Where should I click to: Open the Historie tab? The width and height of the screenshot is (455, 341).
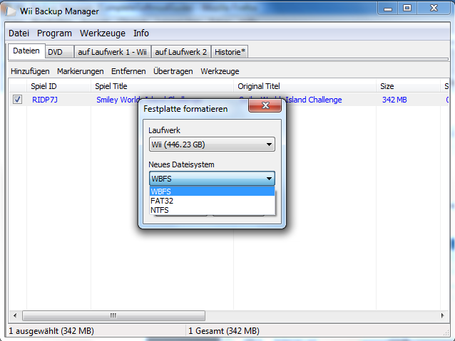229,52
